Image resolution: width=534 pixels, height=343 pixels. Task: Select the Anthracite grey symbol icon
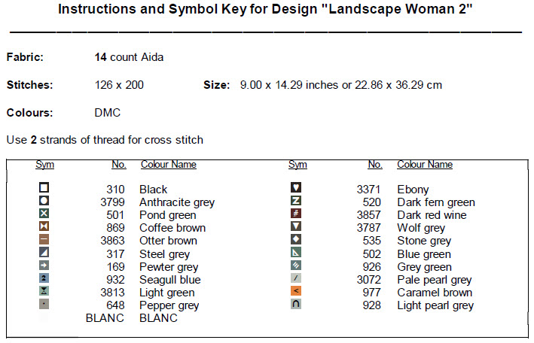[x=44, y=201]
